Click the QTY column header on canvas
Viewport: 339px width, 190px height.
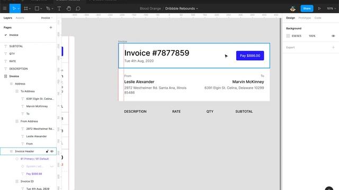(x=210, y=111)
